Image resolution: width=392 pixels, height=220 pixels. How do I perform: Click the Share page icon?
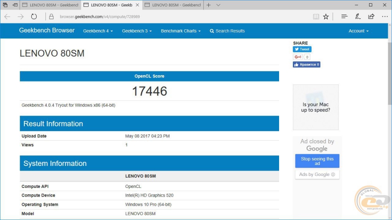click(371, 17)
